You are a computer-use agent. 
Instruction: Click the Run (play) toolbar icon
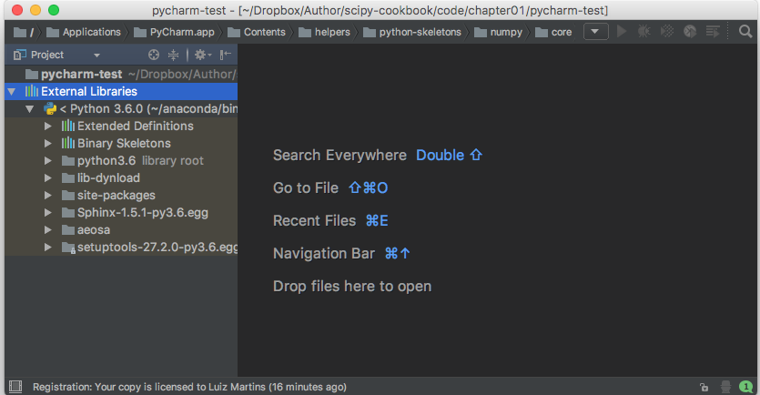coord(622,32)
